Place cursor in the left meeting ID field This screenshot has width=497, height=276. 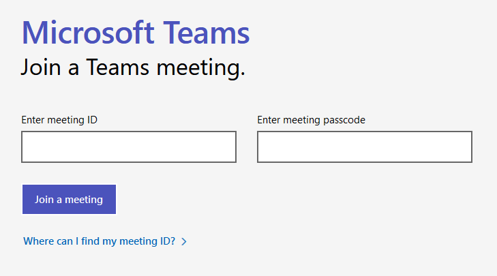[x=129, y=147]
